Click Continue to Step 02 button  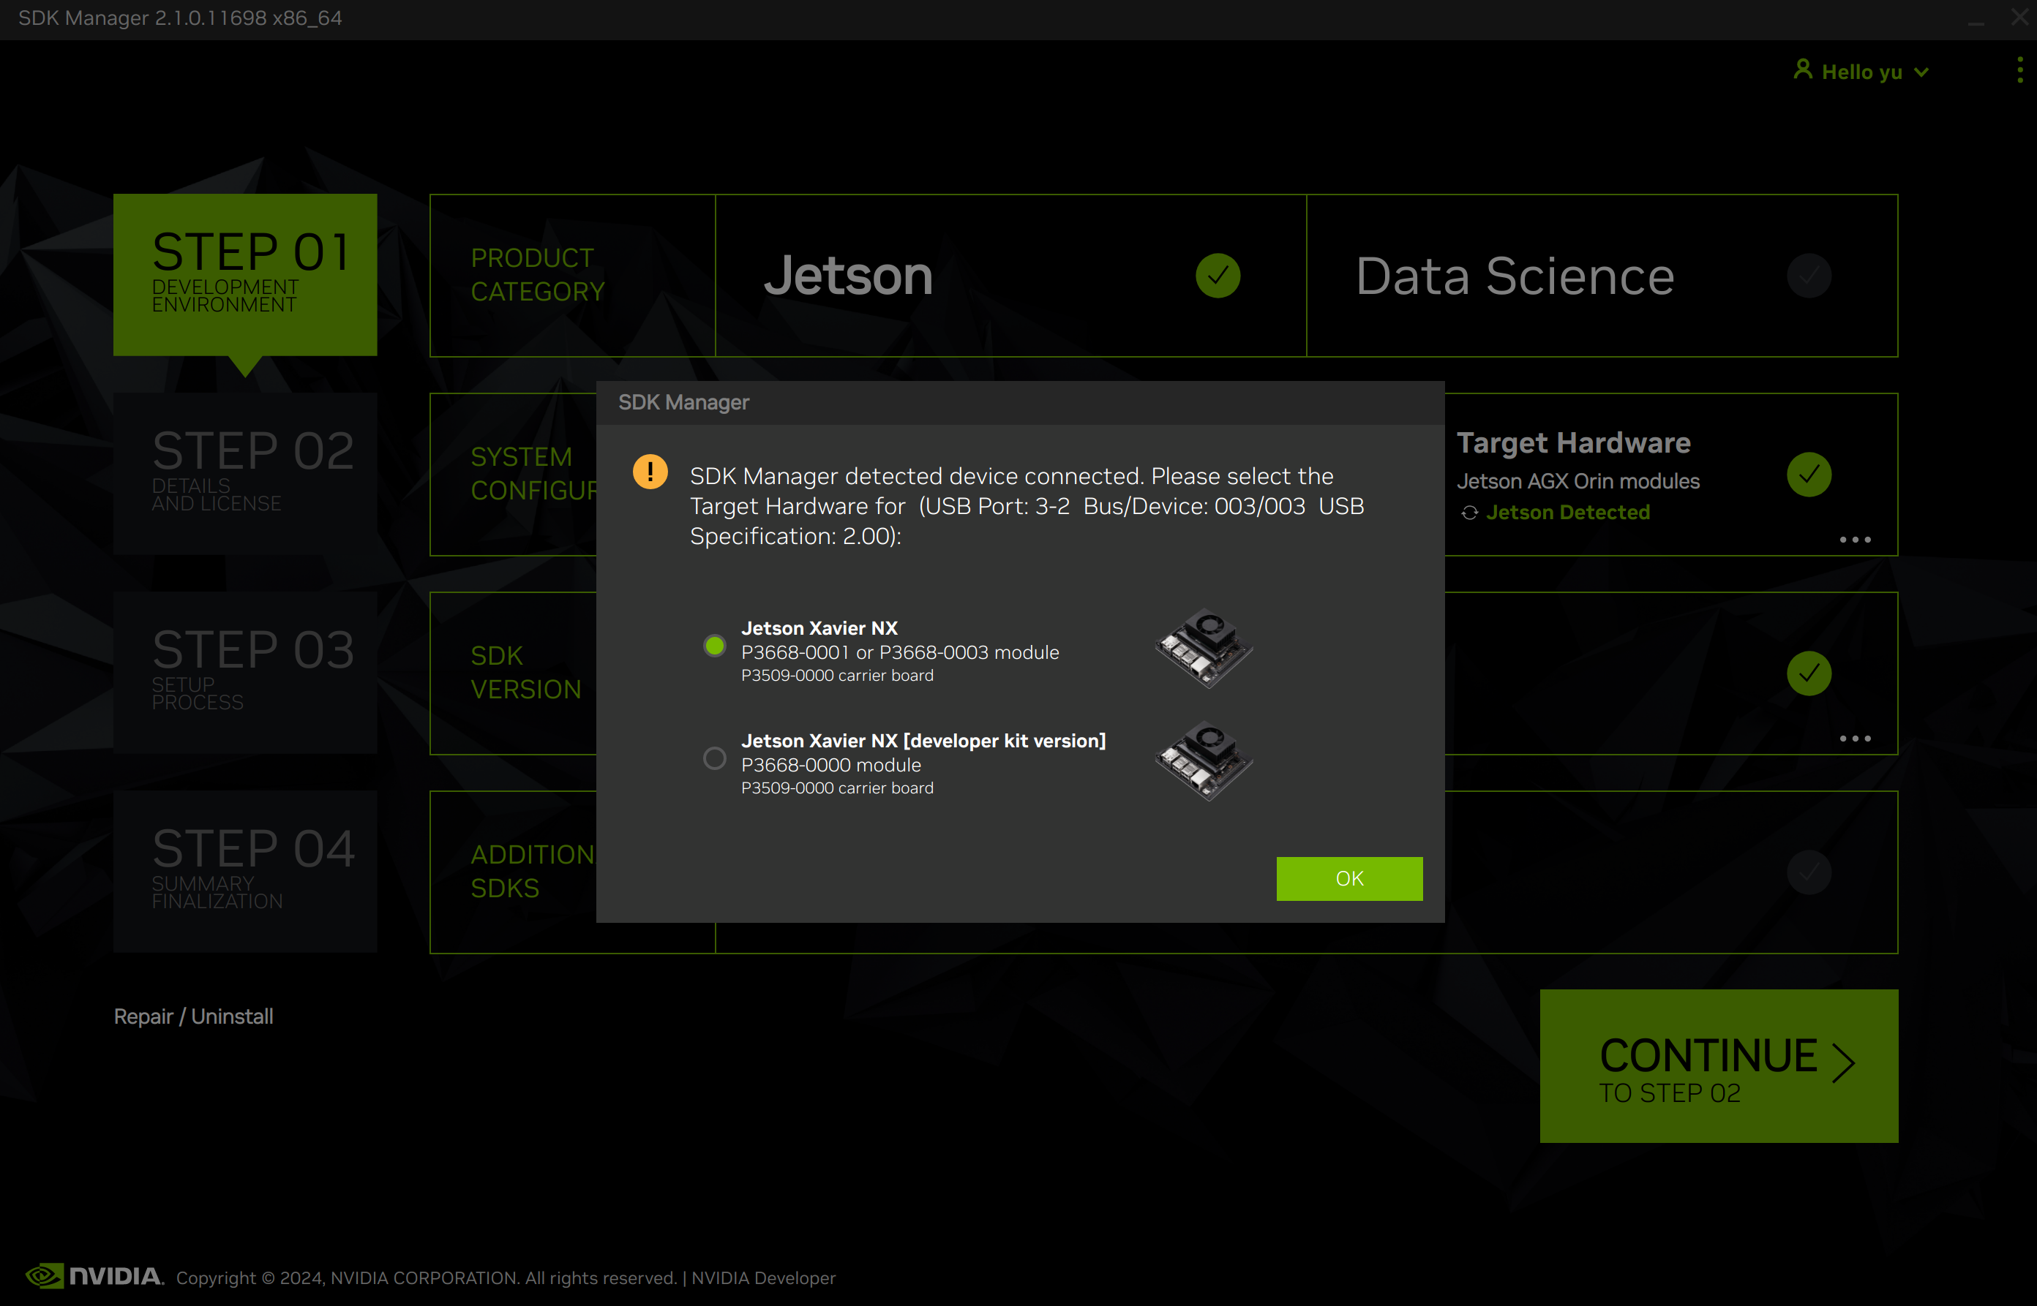(x=1719, y=1066)
